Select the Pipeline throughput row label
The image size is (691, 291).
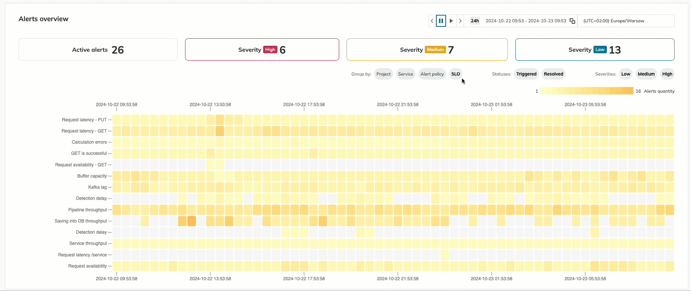(x=87, y=210)
